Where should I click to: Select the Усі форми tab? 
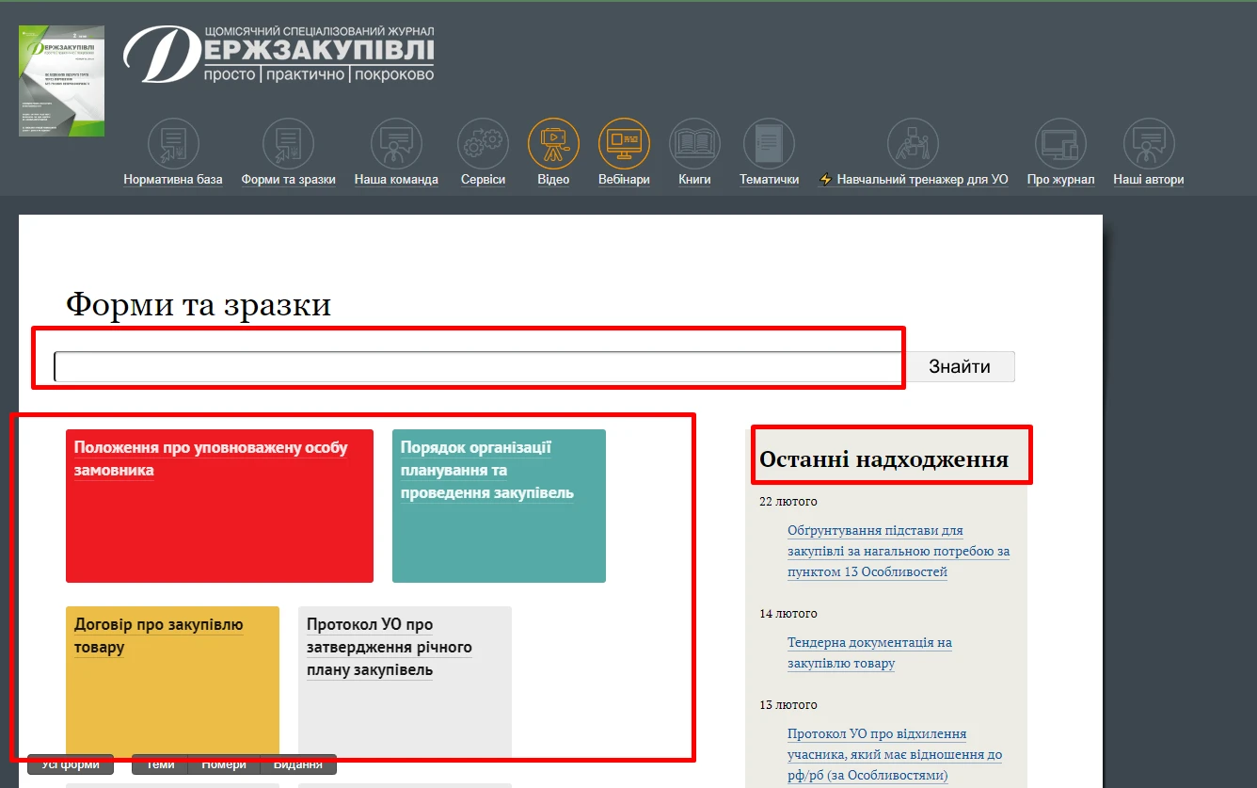[70, 764]
